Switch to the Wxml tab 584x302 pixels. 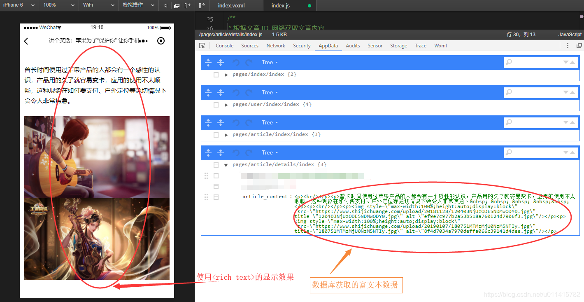click(440, 46)
